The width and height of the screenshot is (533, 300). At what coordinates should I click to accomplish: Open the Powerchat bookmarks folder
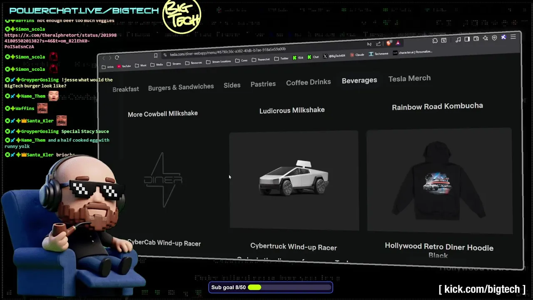pyautogui.click(x=261, y=60)
